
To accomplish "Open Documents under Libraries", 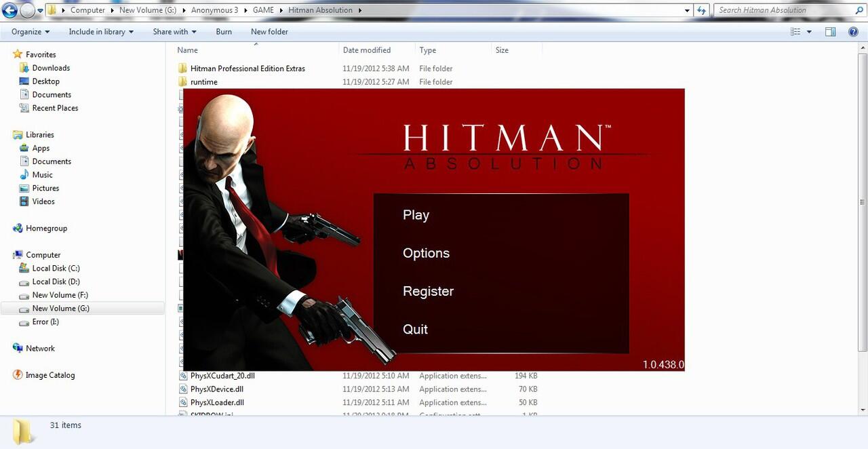I will click(52, 161).
